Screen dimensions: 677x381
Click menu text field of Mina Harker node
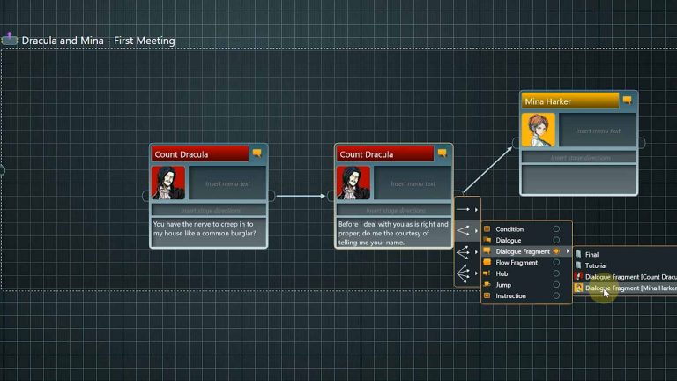coord(598,131)
